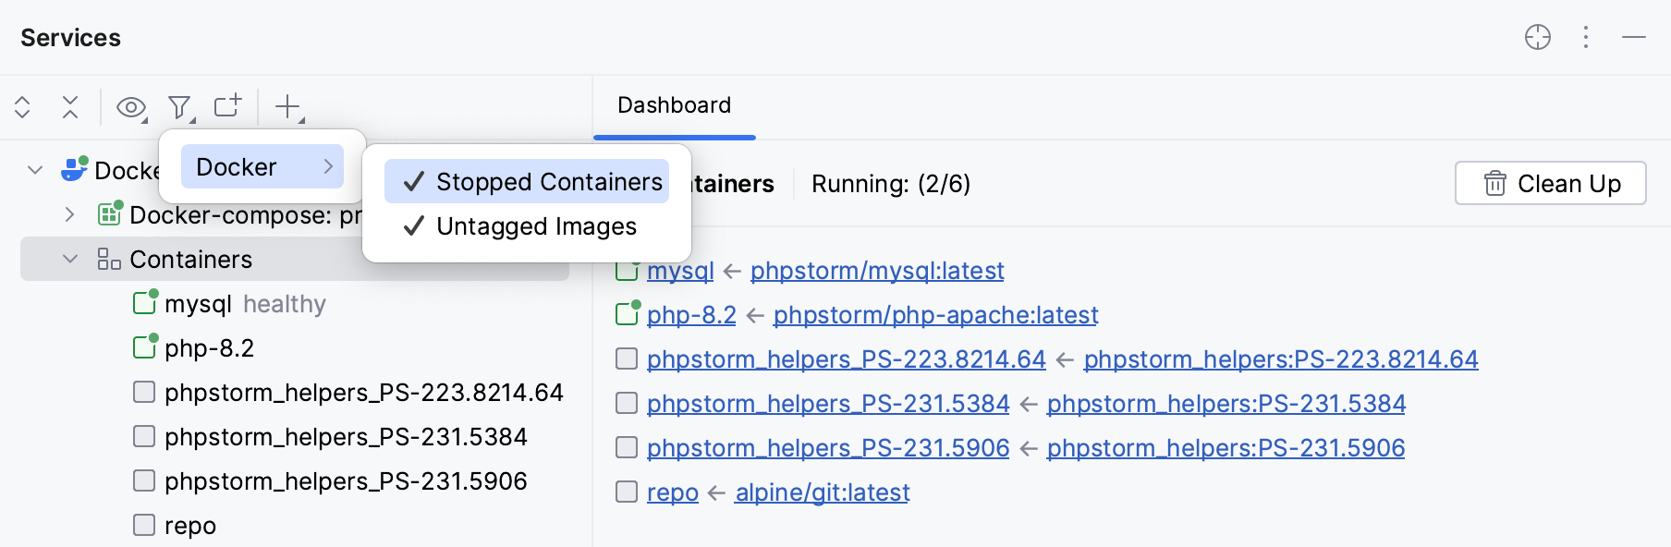Switch to the Dashboard tab
The image size is (1671, 547).
(x=674, y=105)
